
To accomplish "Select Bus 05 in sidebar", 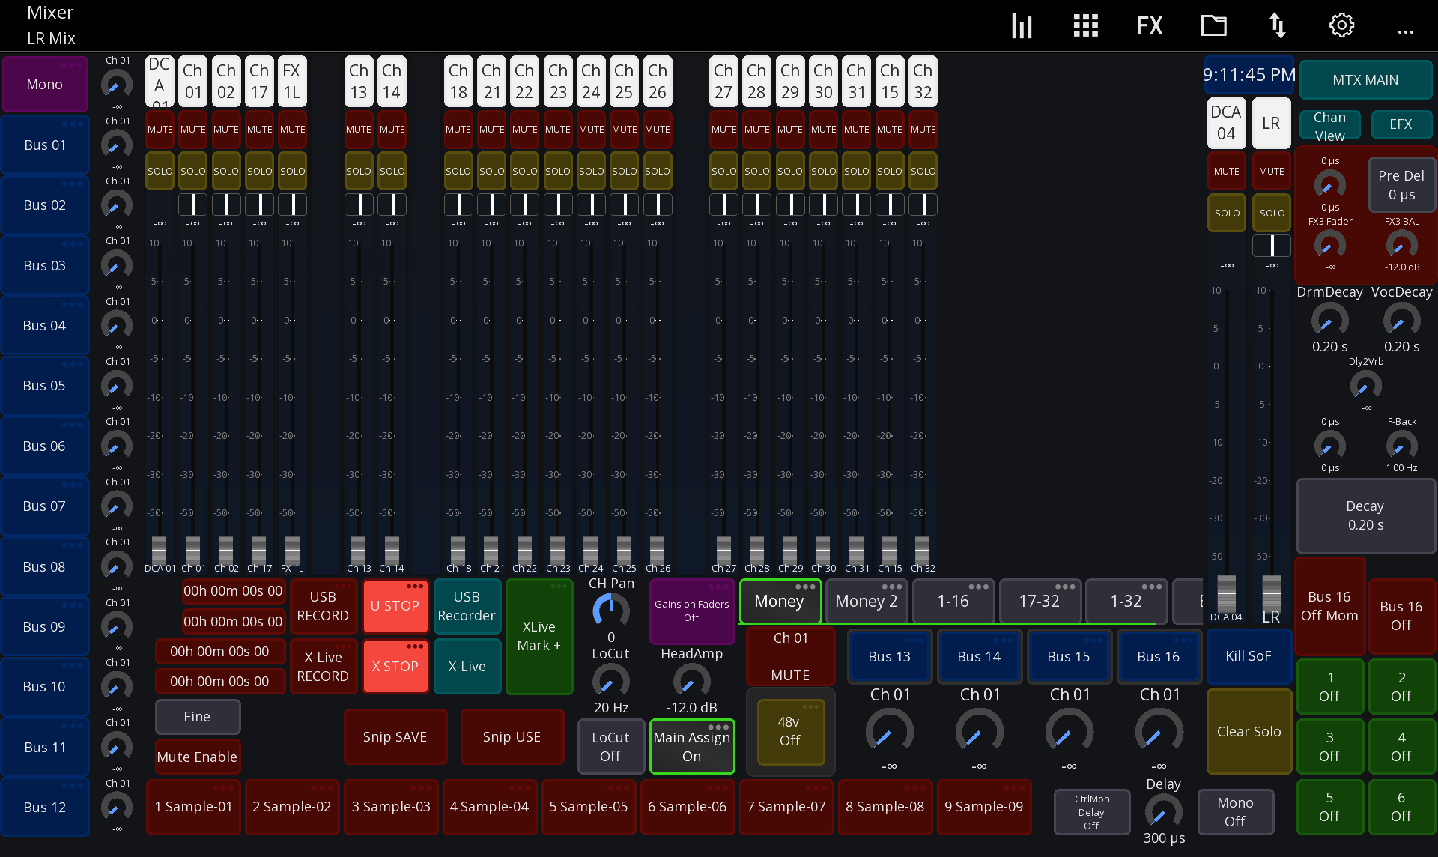I will pos(45,386).
